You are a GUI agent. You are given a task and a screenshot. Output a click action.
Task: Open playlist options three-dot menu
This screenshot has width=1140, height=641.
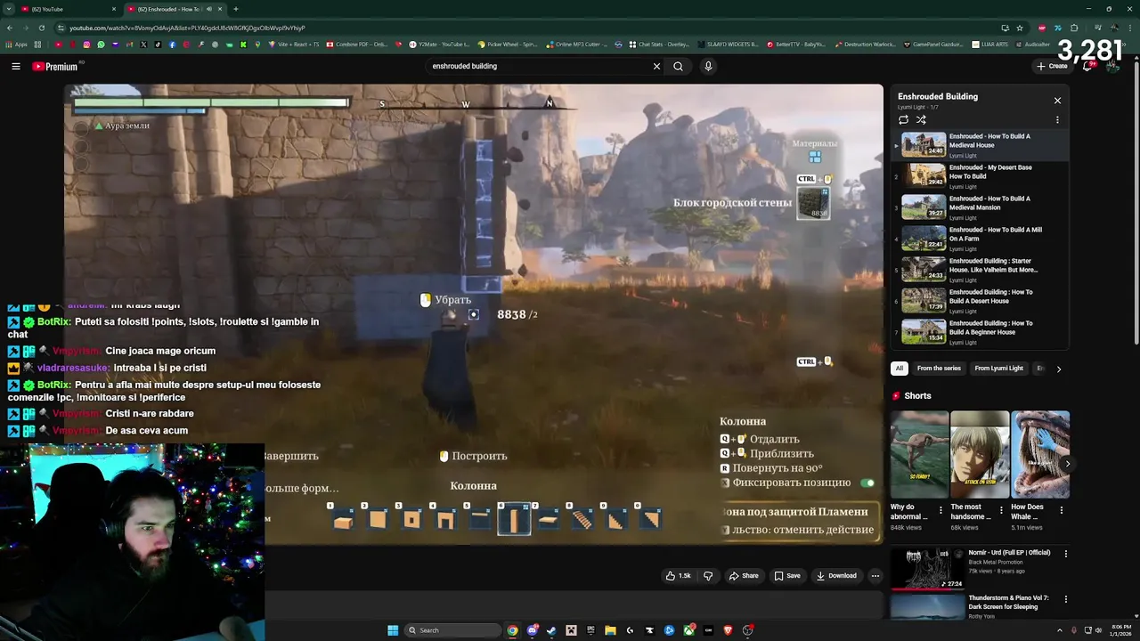(1057, 119)
